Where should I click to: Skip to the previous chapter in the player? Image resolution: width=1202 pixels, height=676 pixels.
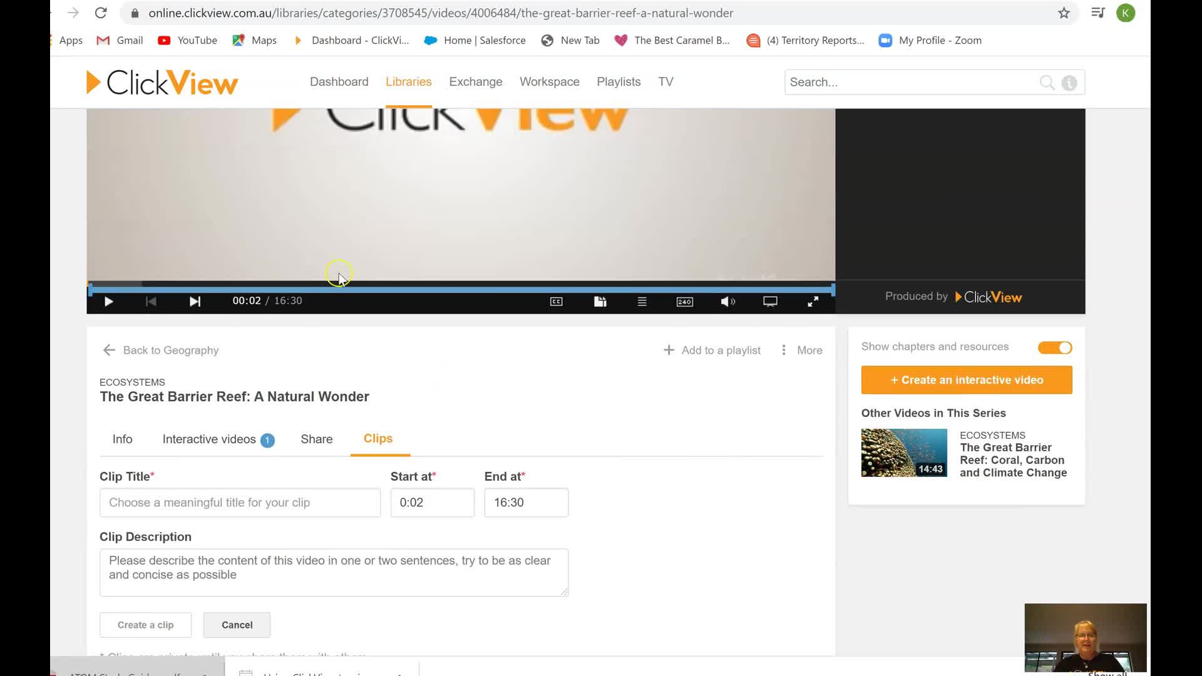151,302
